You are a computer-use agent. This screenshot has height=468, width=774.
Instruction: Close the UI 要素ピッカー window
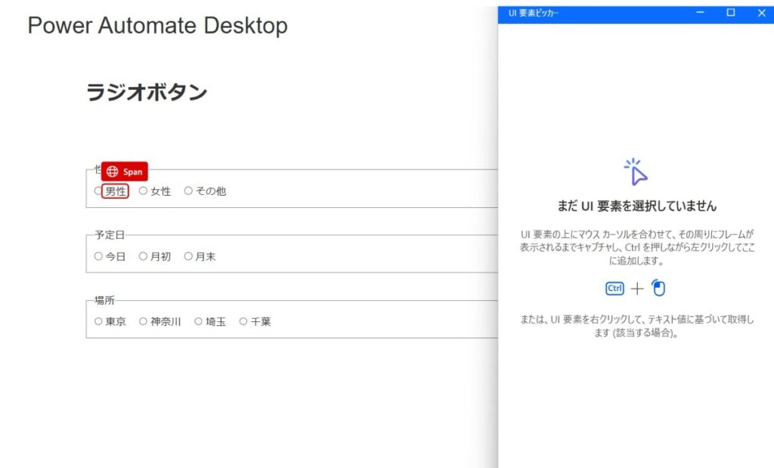click(x=762, y=13)
